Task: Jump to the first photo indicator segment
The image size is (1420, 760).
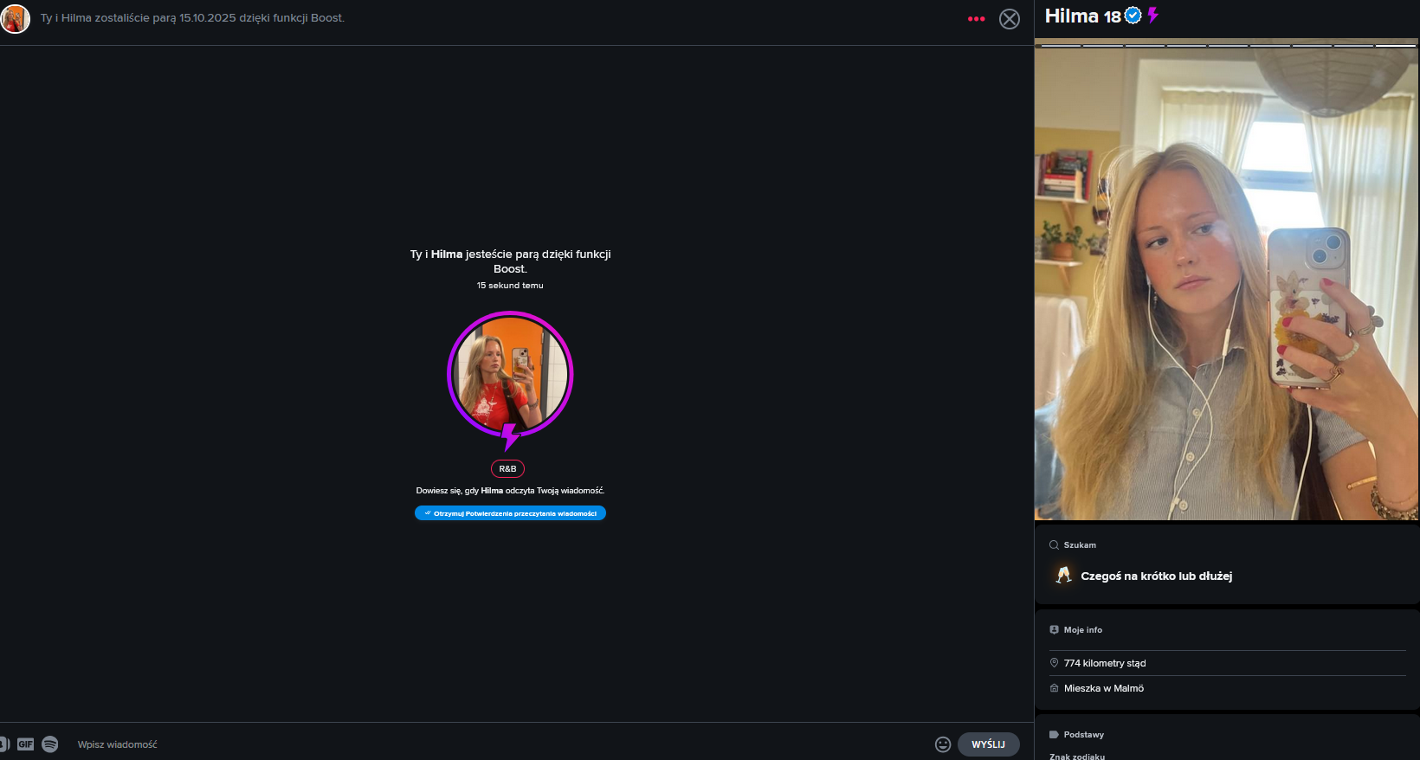Action: [x=1062, y=45]
